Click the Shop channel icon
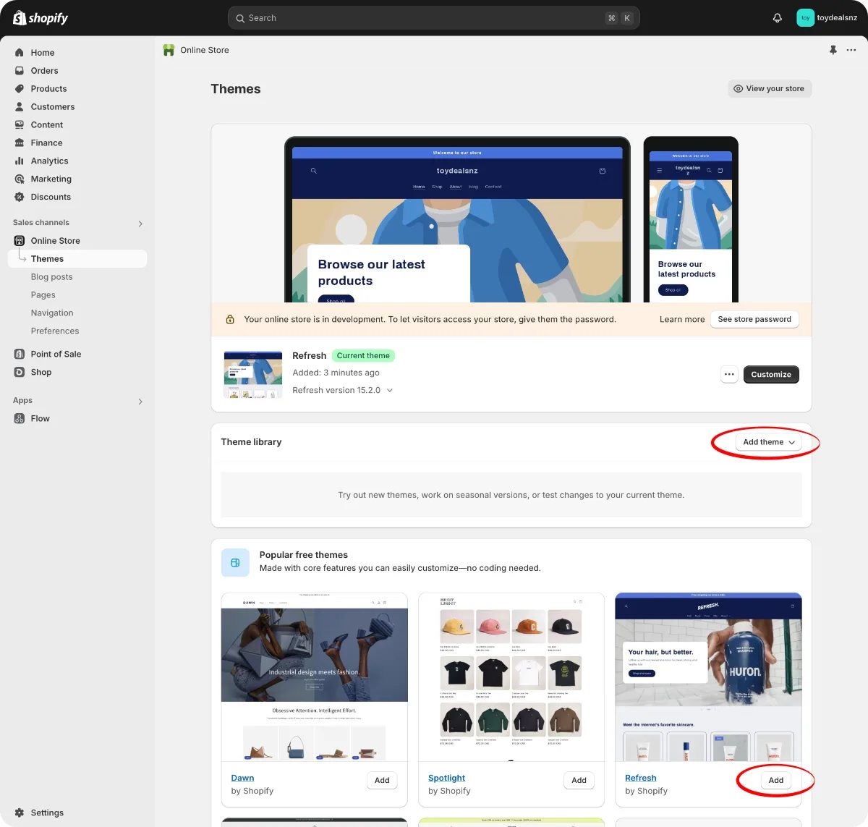The image size is (868, 827). tap(20, 373)
